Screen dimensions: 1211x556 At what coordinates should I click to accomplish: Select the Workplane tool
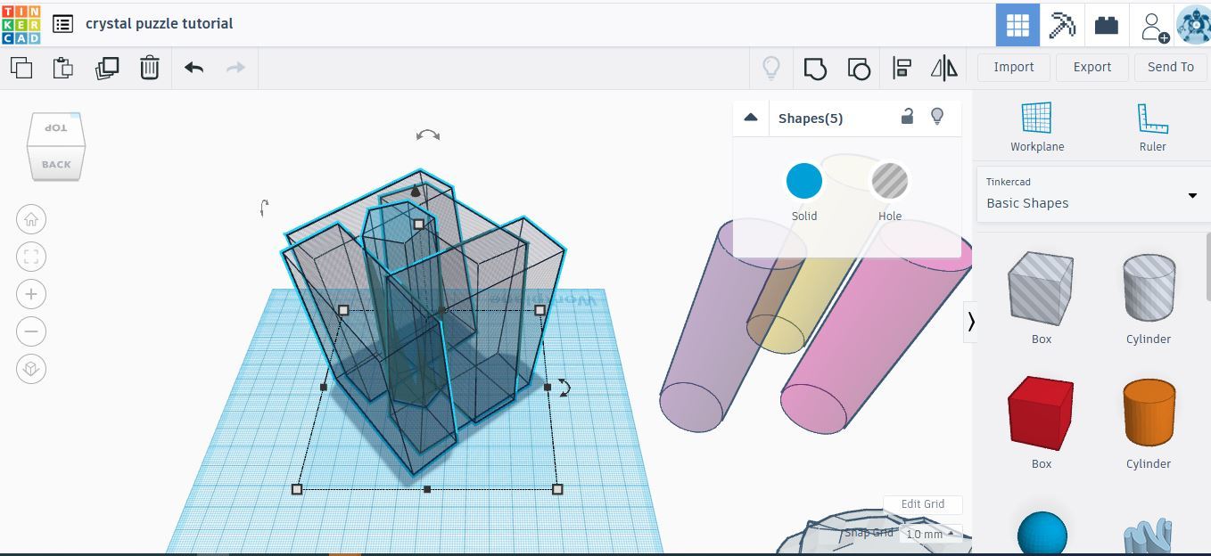(1037, 127)
